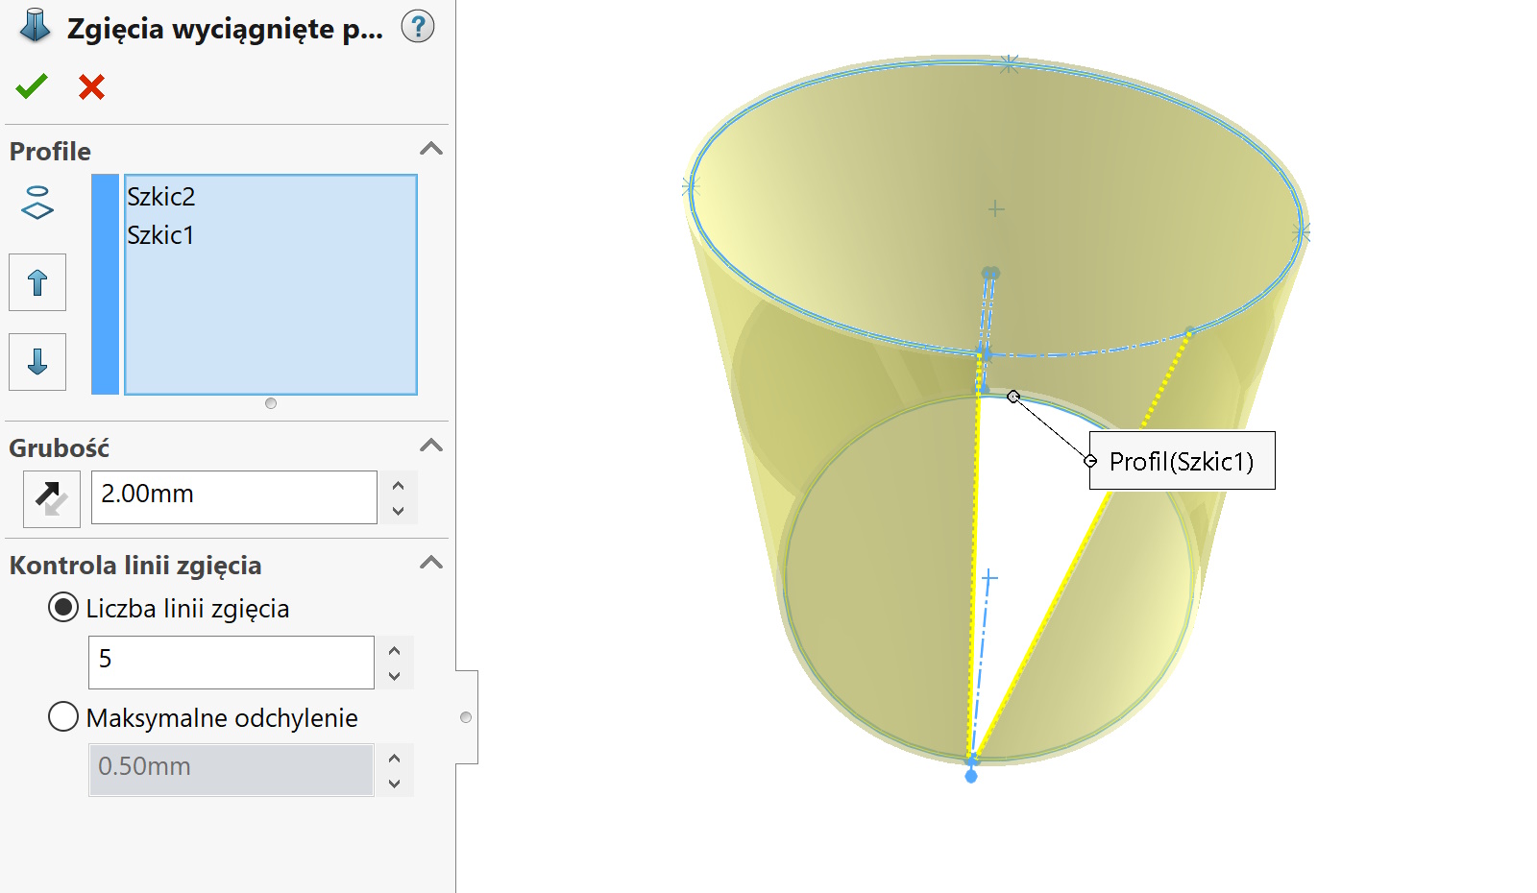
Task: Click the Grubość section heading
Action: [x=59, y=448]
